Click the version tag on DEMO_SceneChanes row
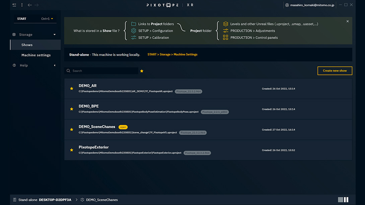 pos(193,133)
